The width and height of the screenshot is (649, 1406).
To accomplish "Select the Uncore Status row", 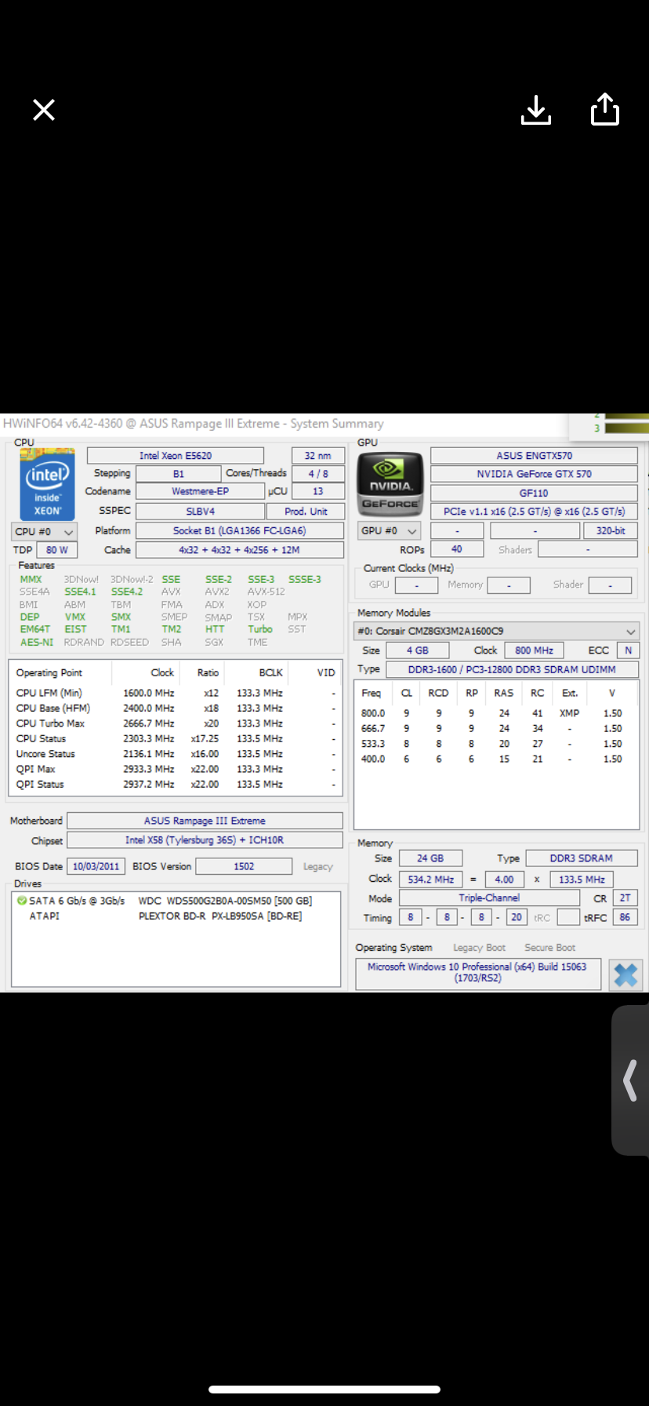I will (176, 754).
